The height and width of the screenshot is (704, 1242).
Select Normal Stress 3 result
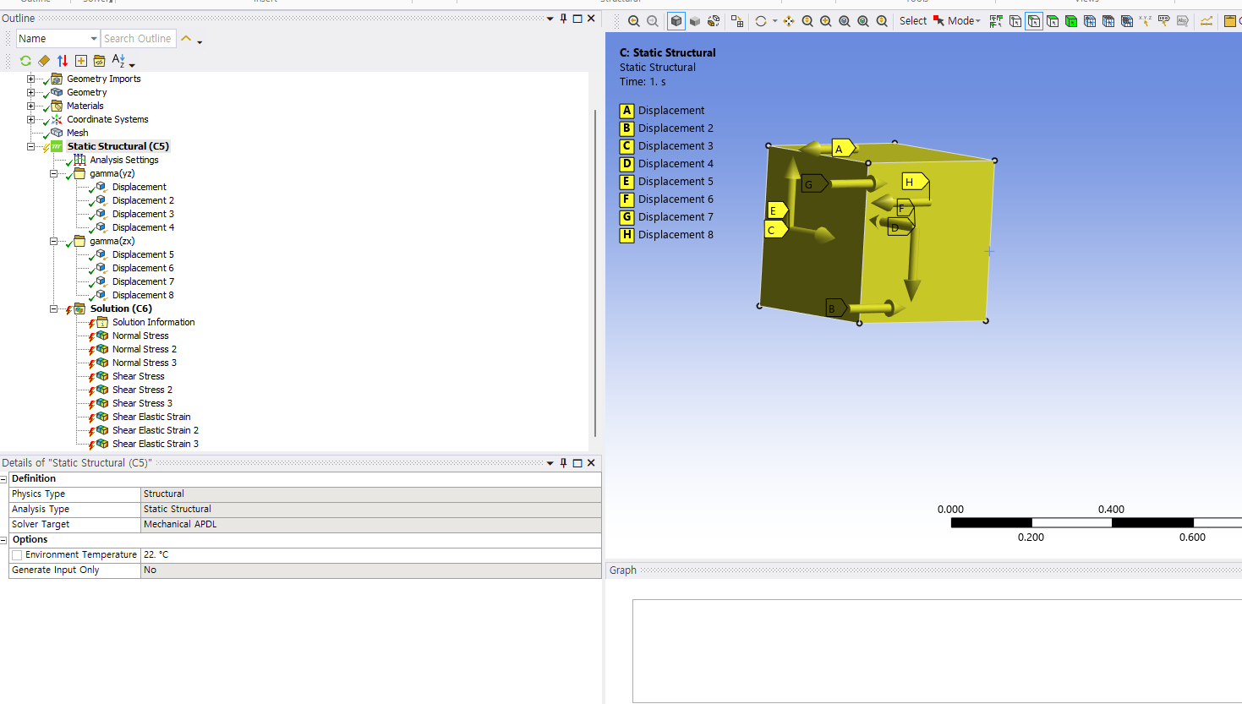click(x=145, y=363)
